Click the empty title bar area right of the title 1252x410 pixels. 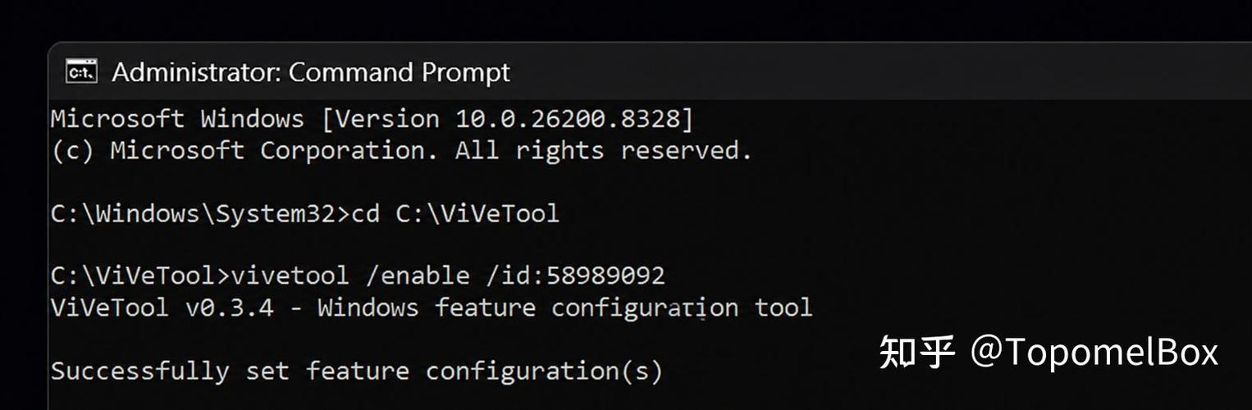click(x=878, y=72)
